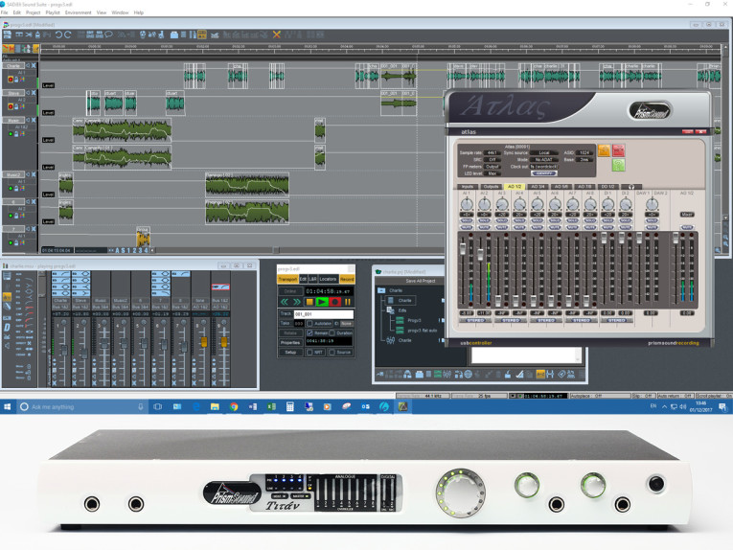This screenshot has width=733, height=550.
Task: Switch to the Locators tab in transport window
Action: (x=328, y=279)
